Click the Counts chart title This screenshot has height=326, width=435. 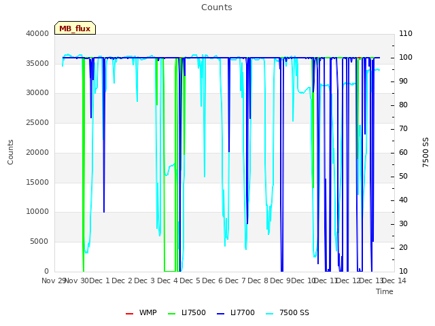217,7
